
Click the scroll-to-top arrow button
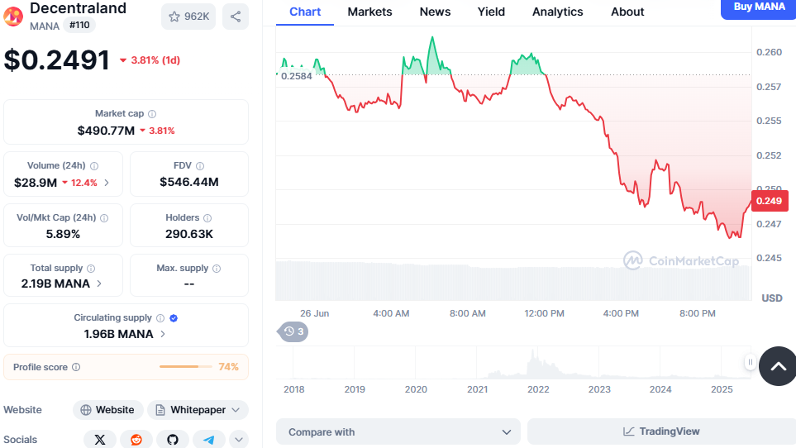coord(778,366)
